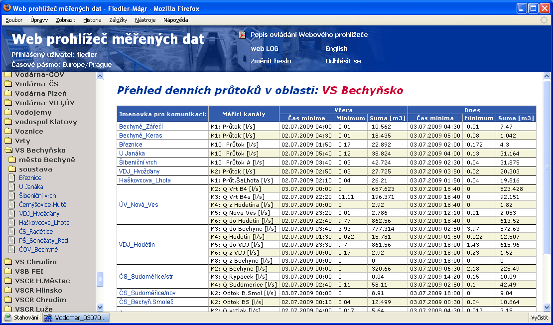This screenshot has height=325, width=553.
Task: Open the Historie menu
Action: (92, 20)
